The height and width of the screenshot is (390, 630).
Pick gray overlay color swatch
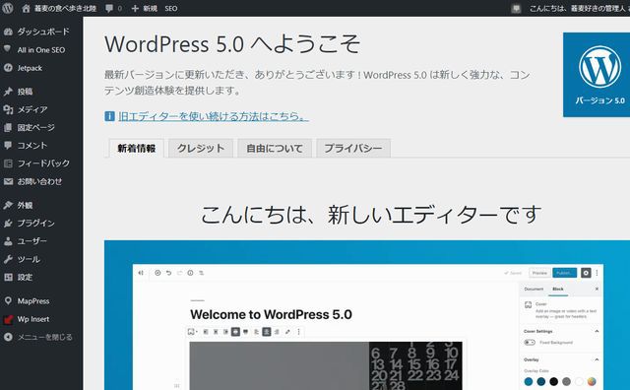click(x=566, y=381)
